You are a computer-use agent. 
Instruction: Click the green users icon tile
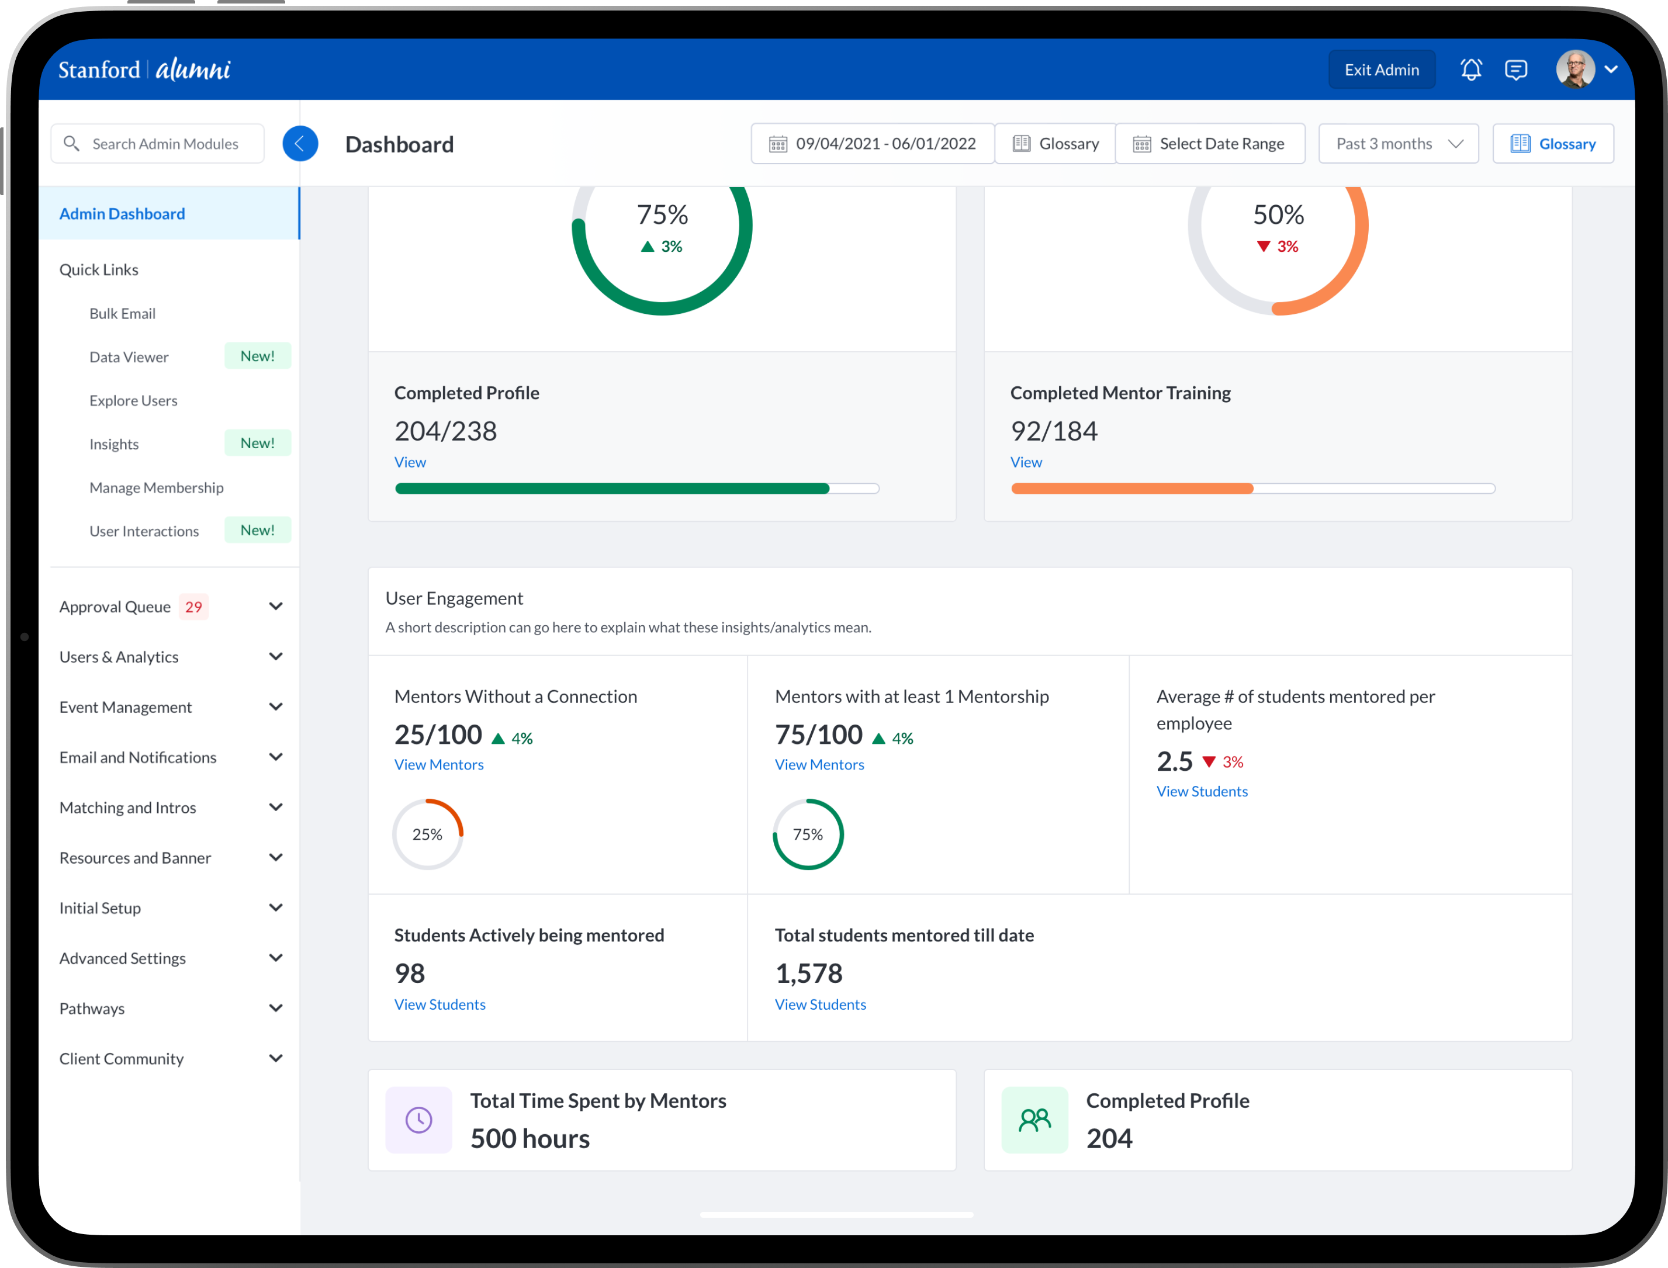(x=1034, y=1120)
